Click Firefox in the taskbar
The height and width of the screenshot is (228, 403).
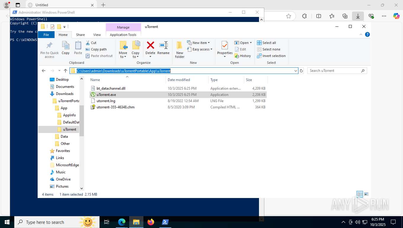point(151,222)
